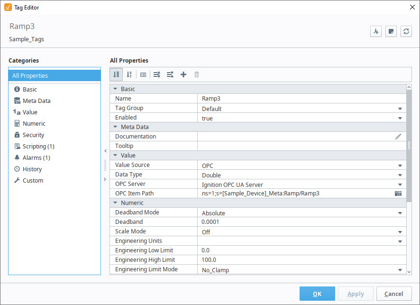The image size is (420, 305).
Task: Click the Tooltip value field
Action: (301, 146)
